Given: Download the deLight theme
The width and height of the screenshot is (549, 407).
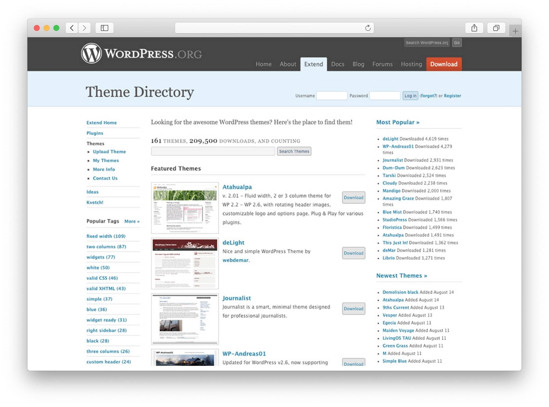Looking at the screenshot, I should (354, 253).
